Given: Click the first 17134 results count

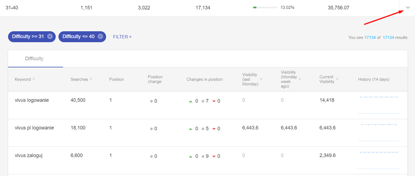Looking at the screenshot, I should pos(370,38).
